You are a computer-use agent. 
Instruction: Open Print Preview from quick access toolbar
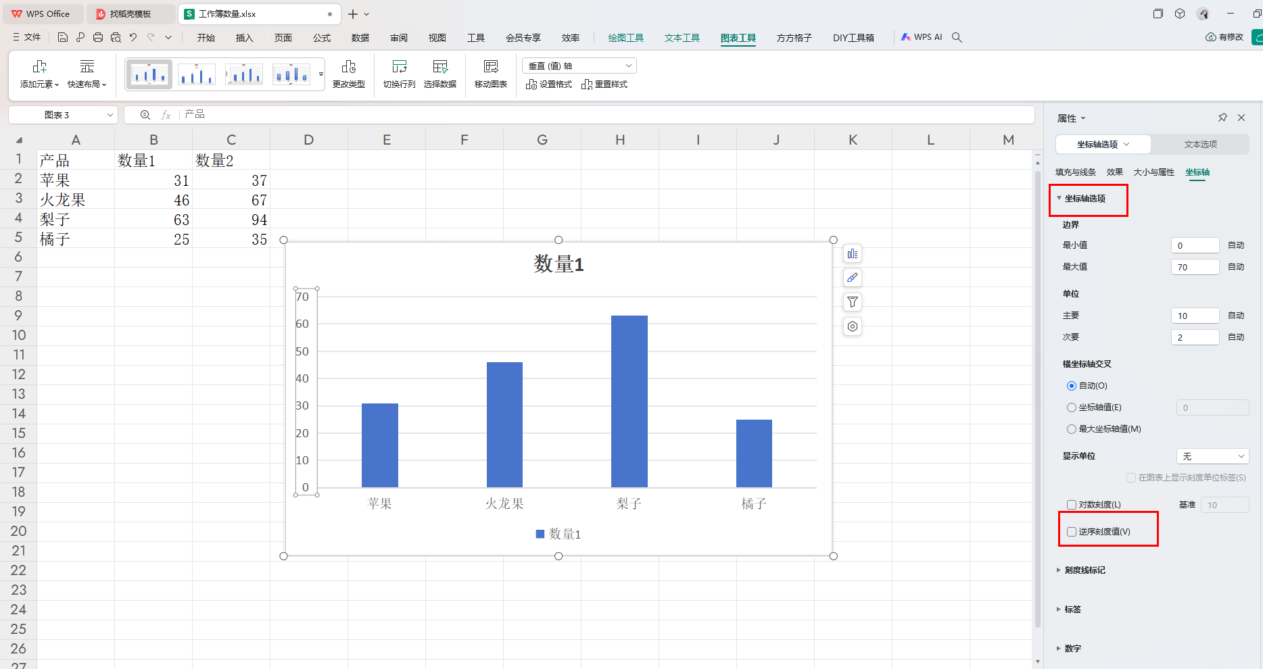[x=116, y=37]
